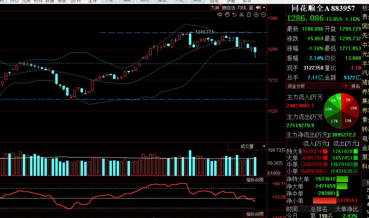Click the 大单 inflow value 4385791
369x218 pixels.
(312, 158)
